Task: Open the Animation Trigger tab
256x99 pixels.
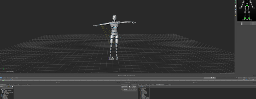Action: pyautogui.click(x=26, y=85)
